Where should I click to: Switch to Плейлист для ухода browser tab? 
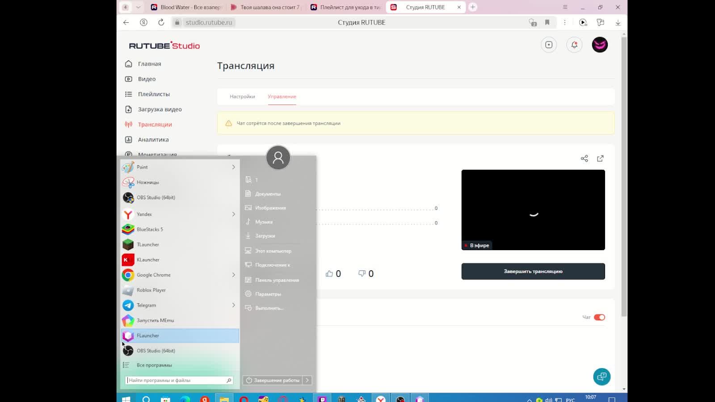point(345,7)
